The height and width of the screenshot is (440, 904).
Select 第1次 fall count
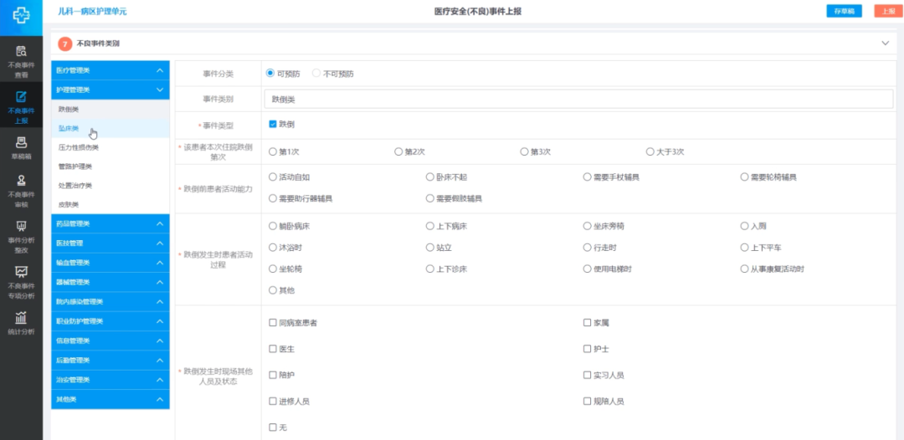(273, 152)
